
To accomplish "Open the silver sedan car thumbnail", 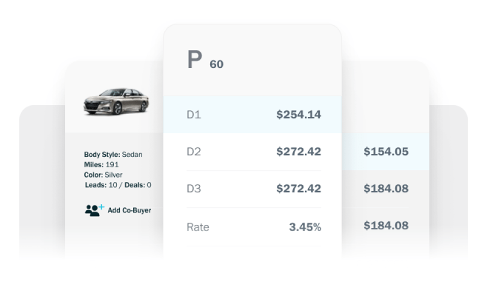I will (116, 101).
